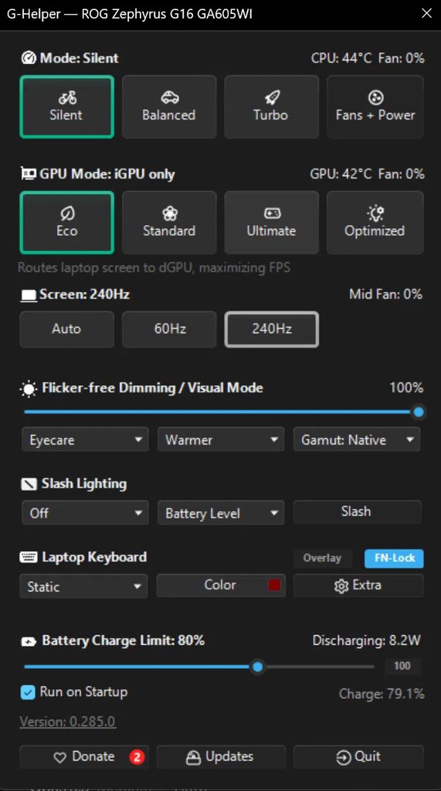Click the lightbulb-gear icon on Optimized

[375, 213]
